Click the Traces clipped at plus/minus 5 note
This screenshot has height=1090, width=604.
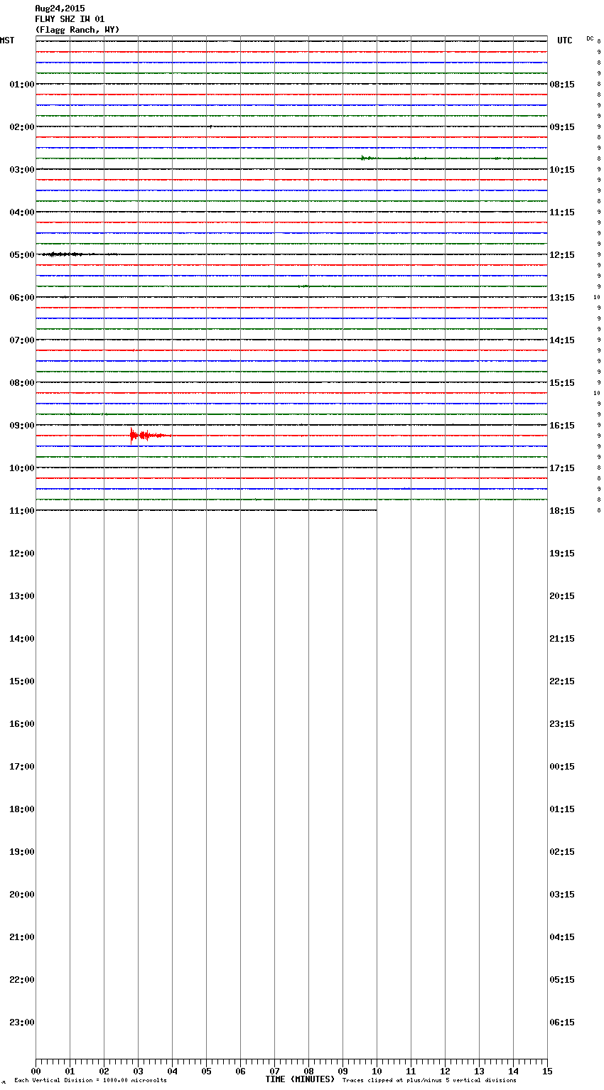[x=429, y=1080]
